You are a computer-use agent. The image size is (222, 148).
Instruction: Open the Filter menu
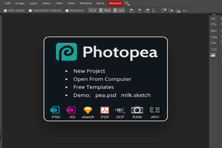coord(59,3)
